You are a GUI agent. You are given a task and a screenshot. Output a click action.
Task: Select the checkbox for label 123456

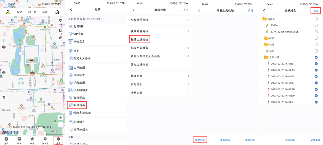coord(316,25)
